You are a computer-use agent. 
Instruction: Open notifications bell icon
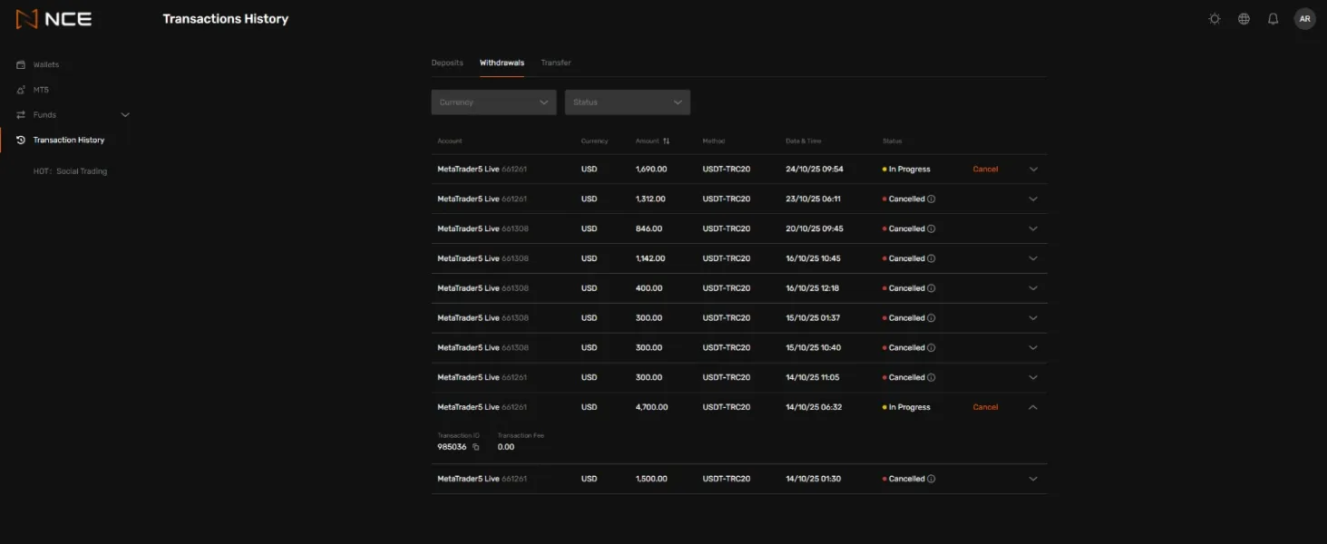click(x=1273, y=19)
